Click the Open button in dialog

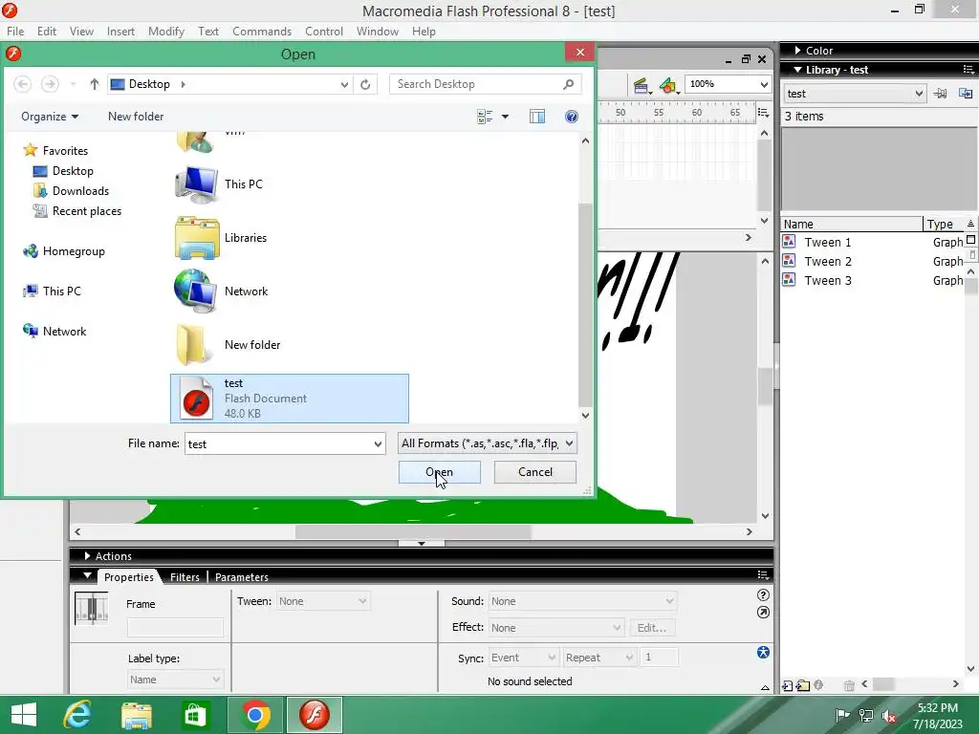tap(440, 472)
